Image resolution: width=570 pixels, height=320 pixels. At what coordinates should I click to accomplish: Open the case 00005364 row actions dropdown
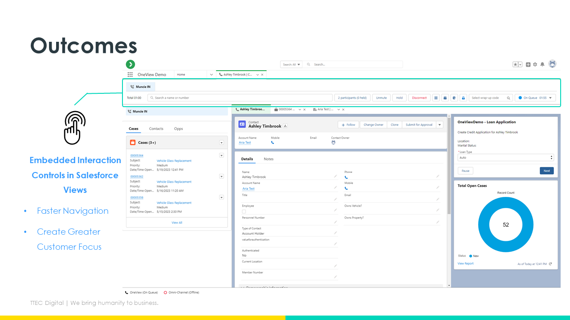pos(221,155)
